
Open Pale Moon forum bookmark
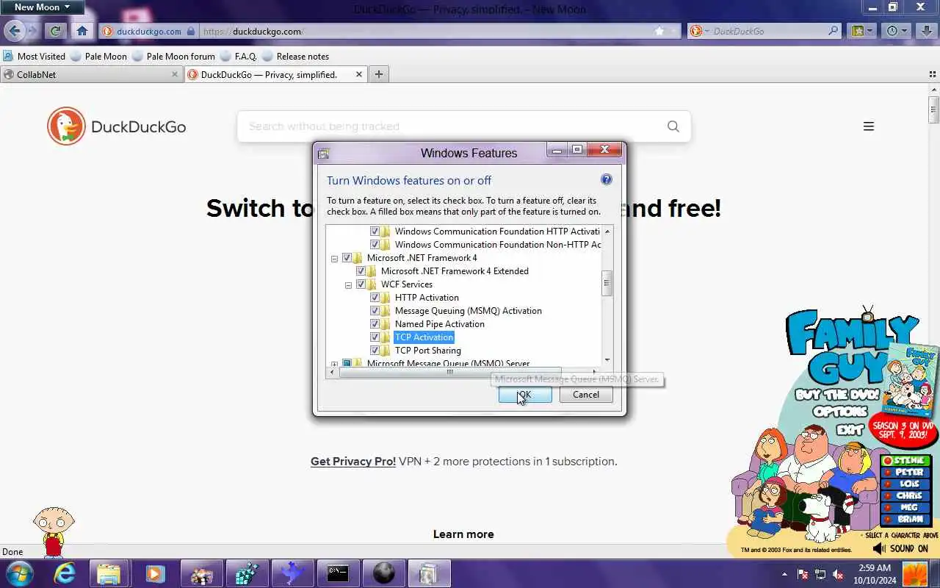click(173, 56)
